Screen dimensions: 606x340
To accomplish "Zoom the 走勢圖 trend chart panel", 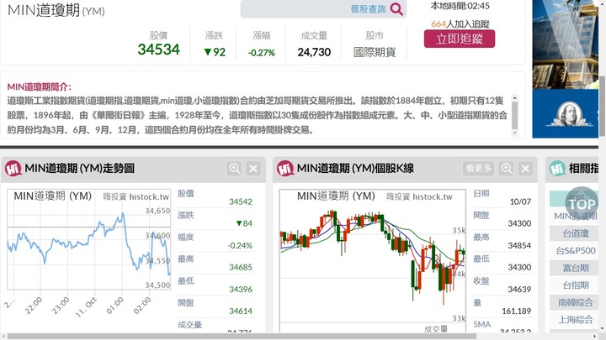I will [235, 169].
